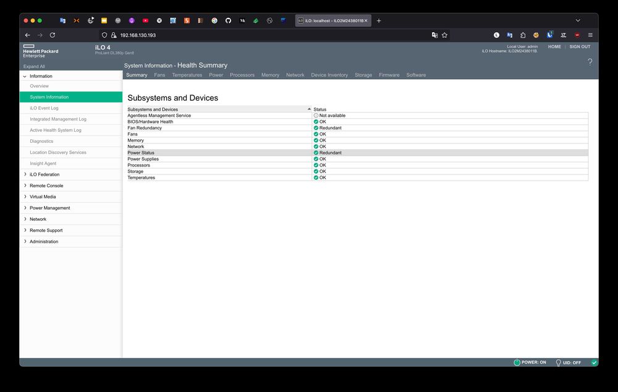The height and width of the screenshot is (392, 618).
Task: Click the Not available info icon for Agentless Management Service
Action: click(316, 116)
